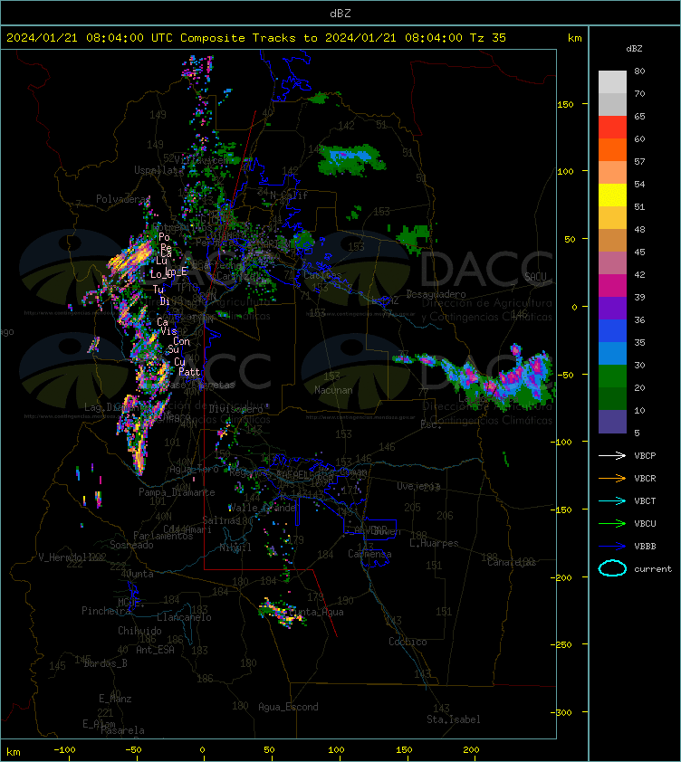Click the 'current' legend label
The height and width of the screenshot is (762, 681).
[653, 569]
